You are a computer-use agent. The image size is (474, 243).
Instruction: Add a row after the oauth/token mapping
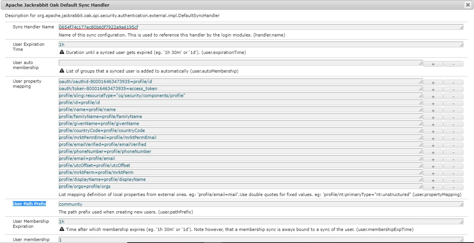point(433,90)
